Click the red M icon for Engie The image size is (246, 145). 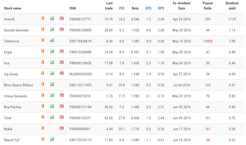[x=62, y=51]
